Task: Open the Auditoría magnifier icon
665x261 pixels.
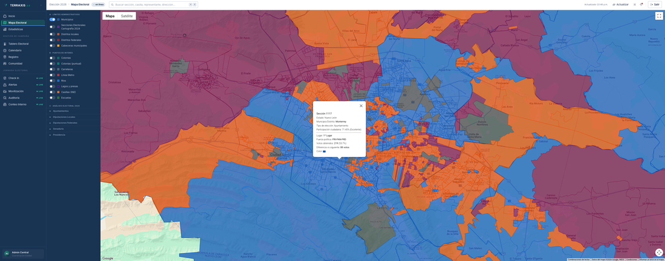Action: coord(5,98)
